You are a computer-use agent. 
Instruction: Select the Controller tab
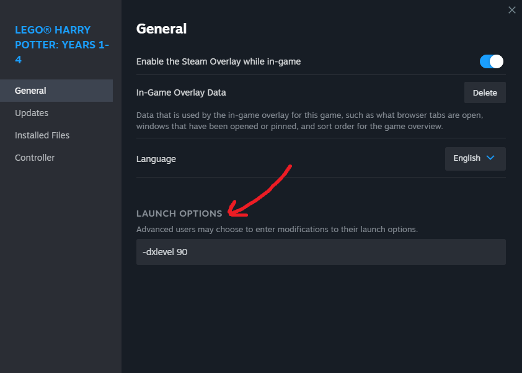tap(35, 158)
